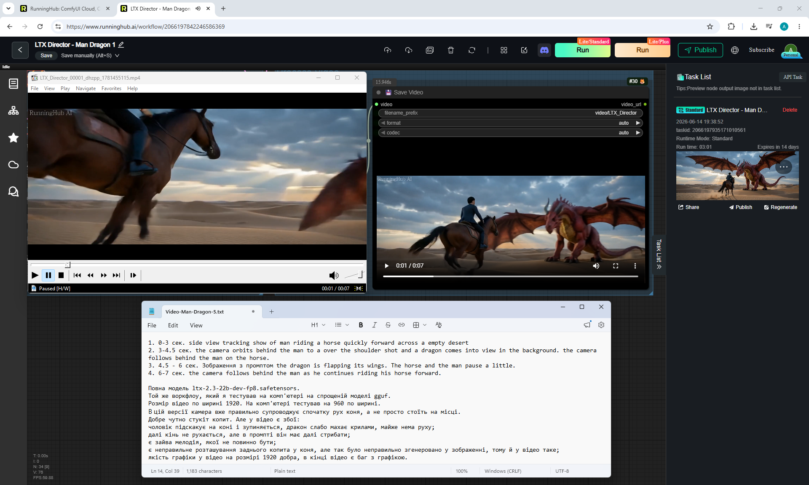809x485 pixels.
Task: Click the upload cloud icon in the workflow toolbar
Action: pos(388,50)
